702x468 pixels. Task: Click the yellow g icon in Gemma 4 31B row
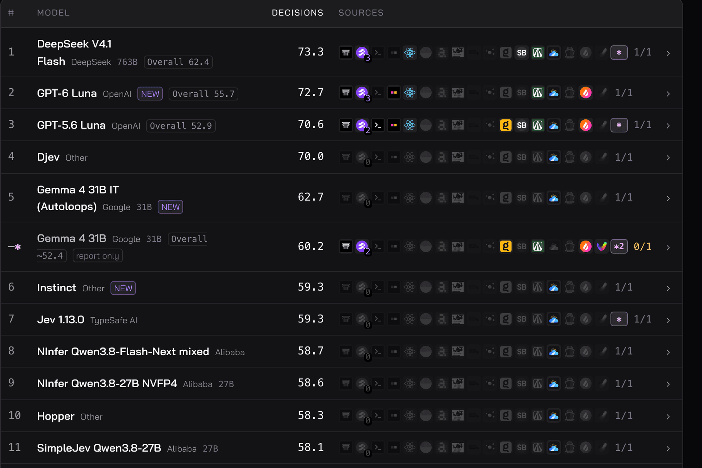(506, 246)
